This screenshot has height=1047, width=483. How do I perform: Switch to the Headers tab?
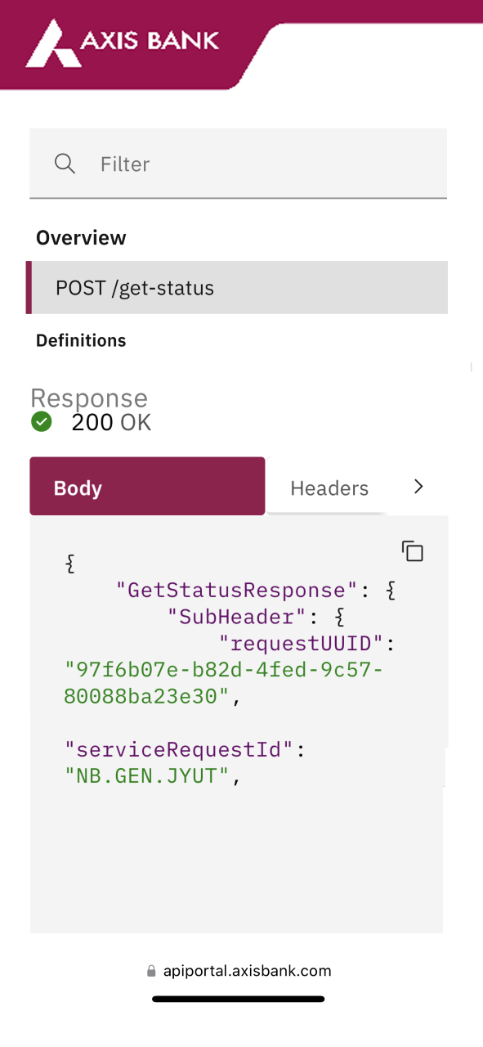[x=329, y=488]
